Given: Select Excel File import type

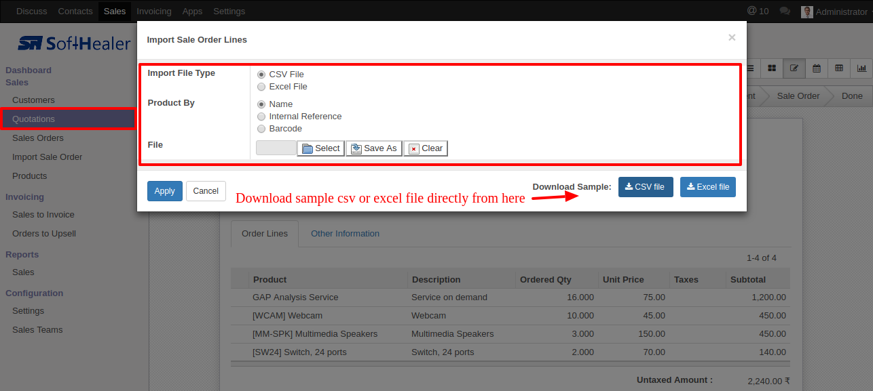Looking at the screenshot, I should point(261,87).
